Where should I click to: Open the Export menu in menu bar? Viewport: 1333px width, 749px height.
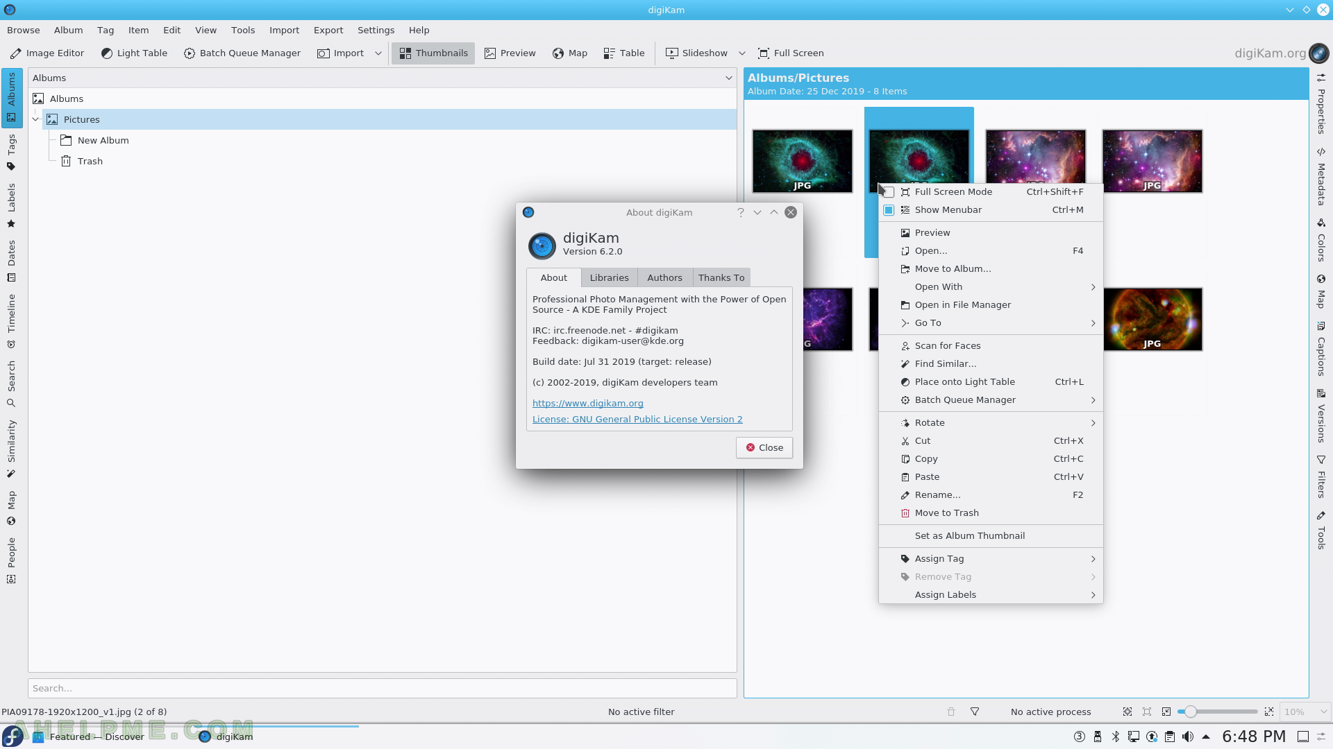(x=328, y=31)
